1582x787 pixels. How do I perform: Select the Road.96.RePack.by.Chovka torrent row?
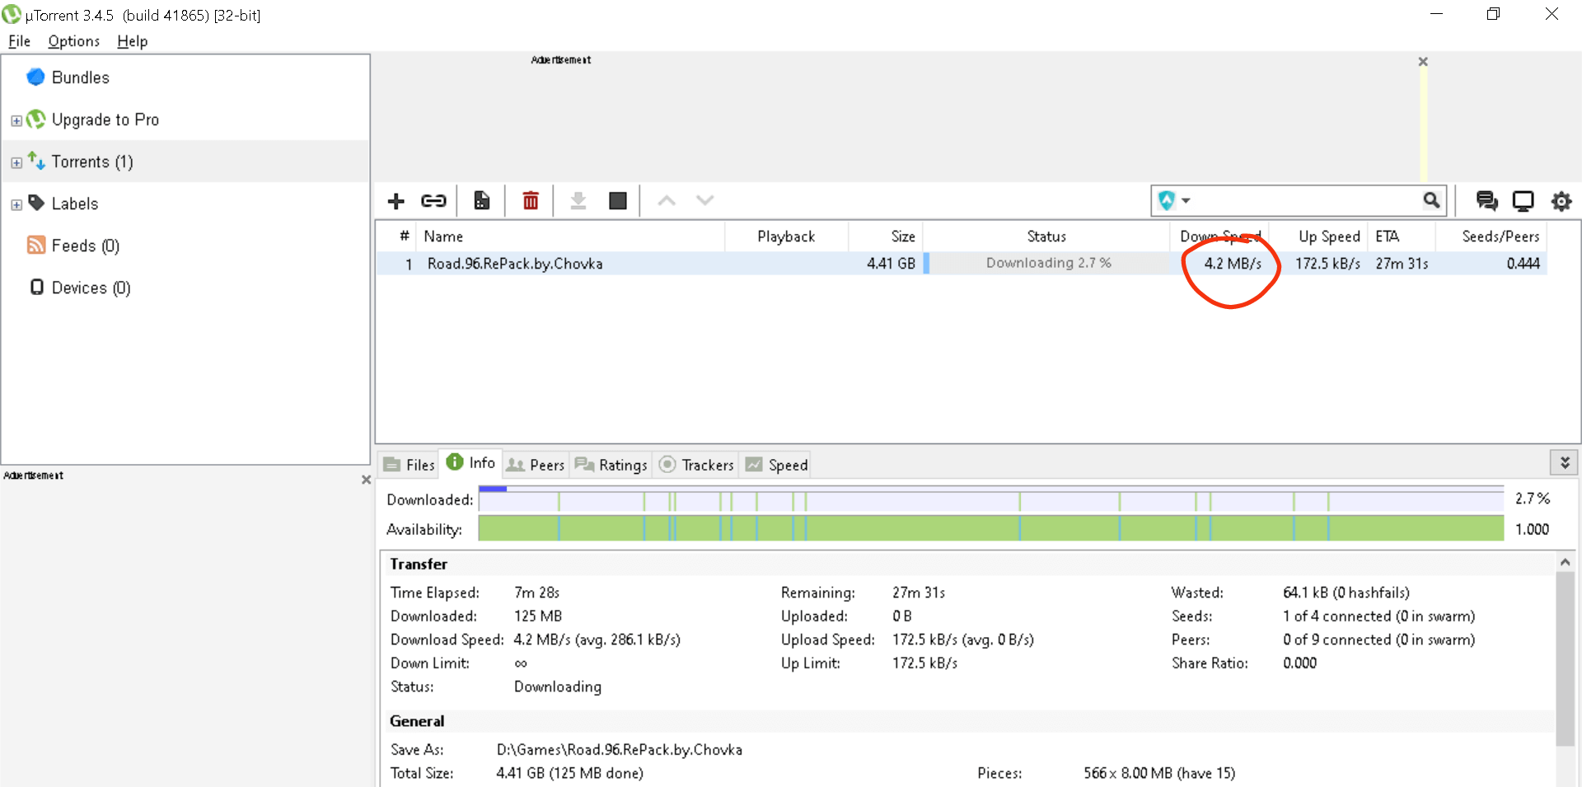pos(515,264)
